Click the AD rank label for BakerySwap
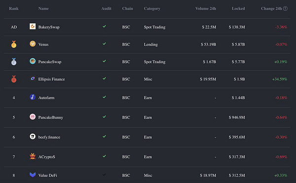Screen dimensions: 296x183 [14, 27]
